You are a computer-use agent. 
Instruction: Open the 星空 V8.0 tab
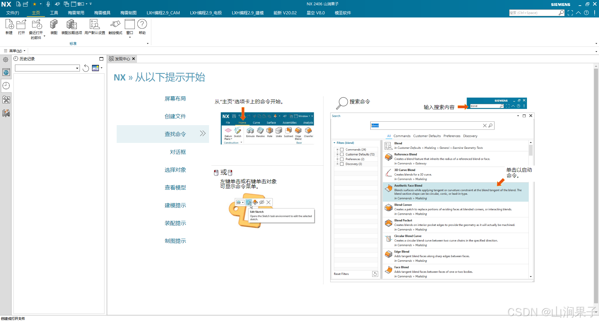coord(316,13)
